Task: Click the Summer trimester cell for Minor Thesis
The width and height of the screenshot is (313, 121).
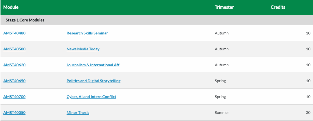Action: [222, 113]
